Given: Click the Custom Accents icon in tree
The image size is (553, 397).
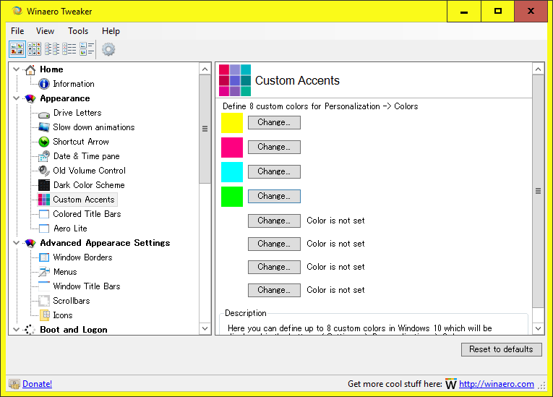Looking at the screenshot, I should tap(43, 200).
